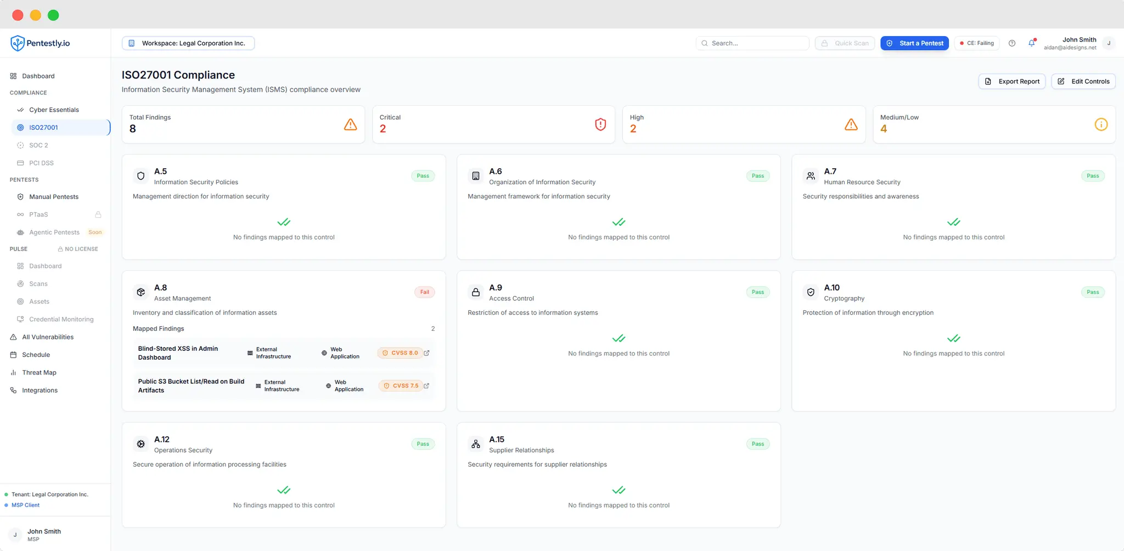Open PCI DSS compliance

(x=41, y=163)
